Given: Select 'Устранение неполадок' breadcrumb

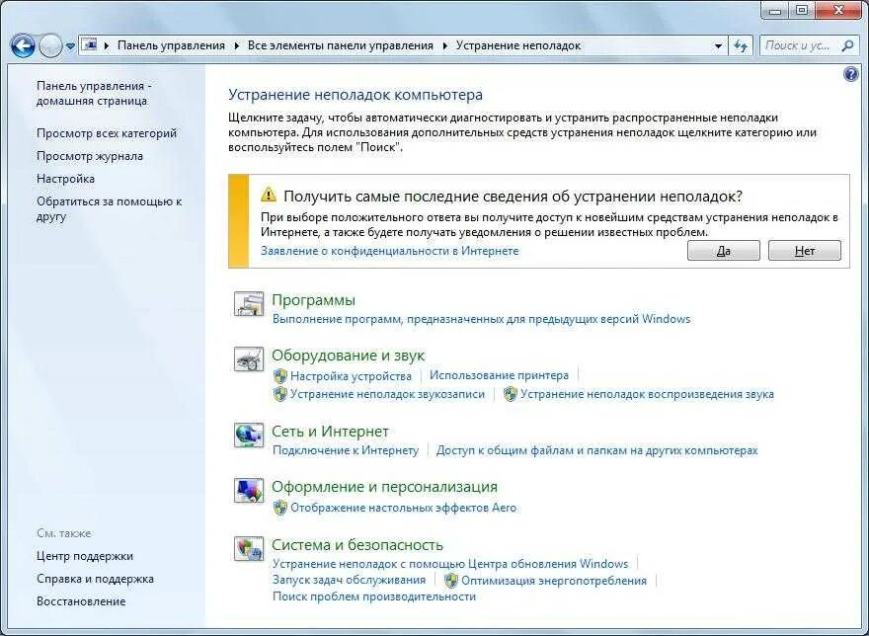Looking at the screenshot, I should click(x=518, y=46).
